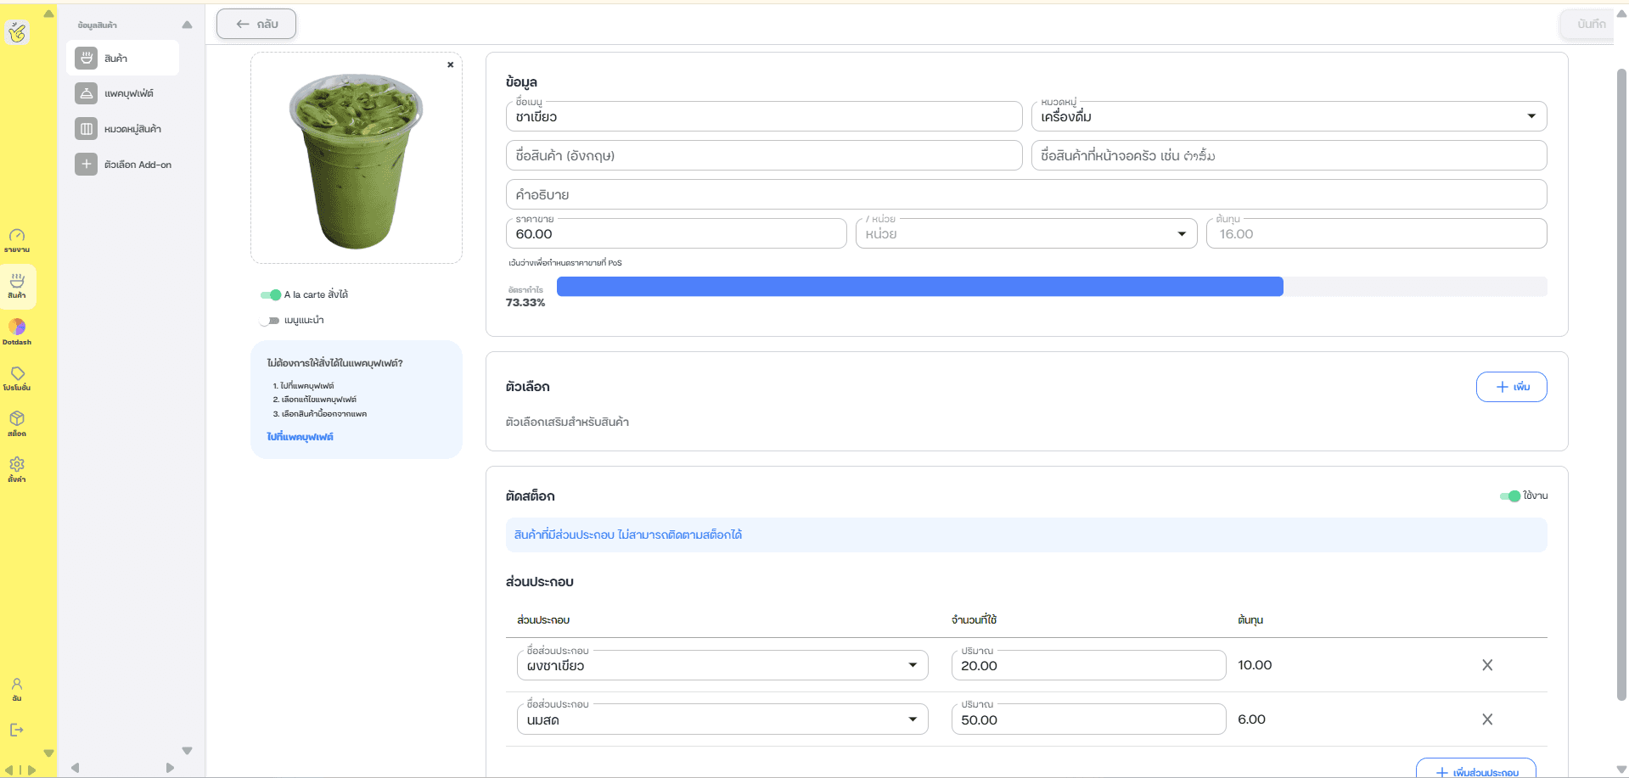
Task: Click the กลับ back button
Action: [256, 24]
